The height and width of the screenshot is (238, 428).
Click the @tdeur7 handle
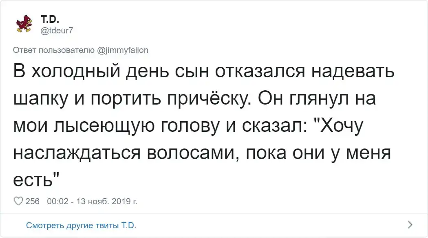point(57,29)
